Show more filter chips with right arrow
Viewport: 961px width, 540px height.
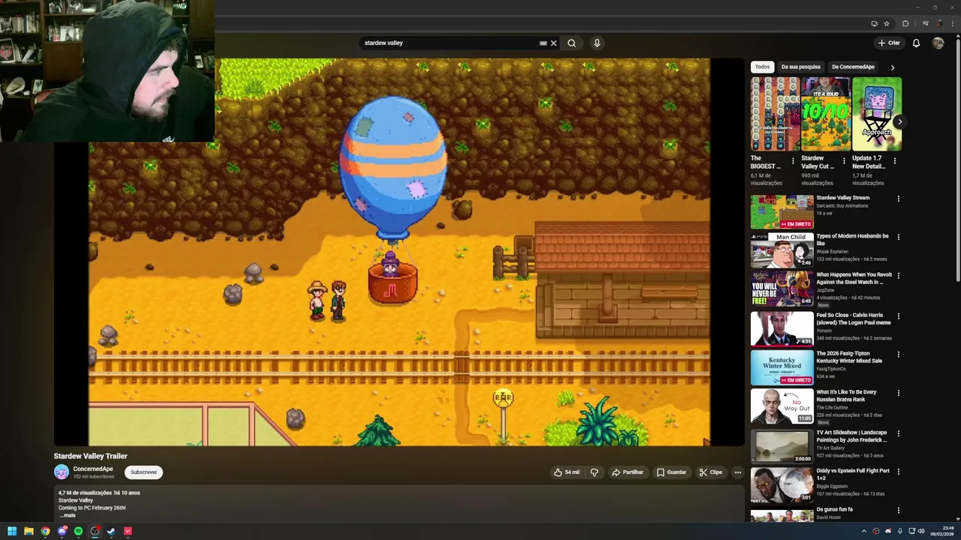tap(892, 67)
